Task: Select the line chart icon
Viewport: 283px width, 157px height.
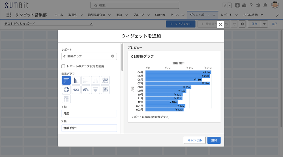Action: 105,80
